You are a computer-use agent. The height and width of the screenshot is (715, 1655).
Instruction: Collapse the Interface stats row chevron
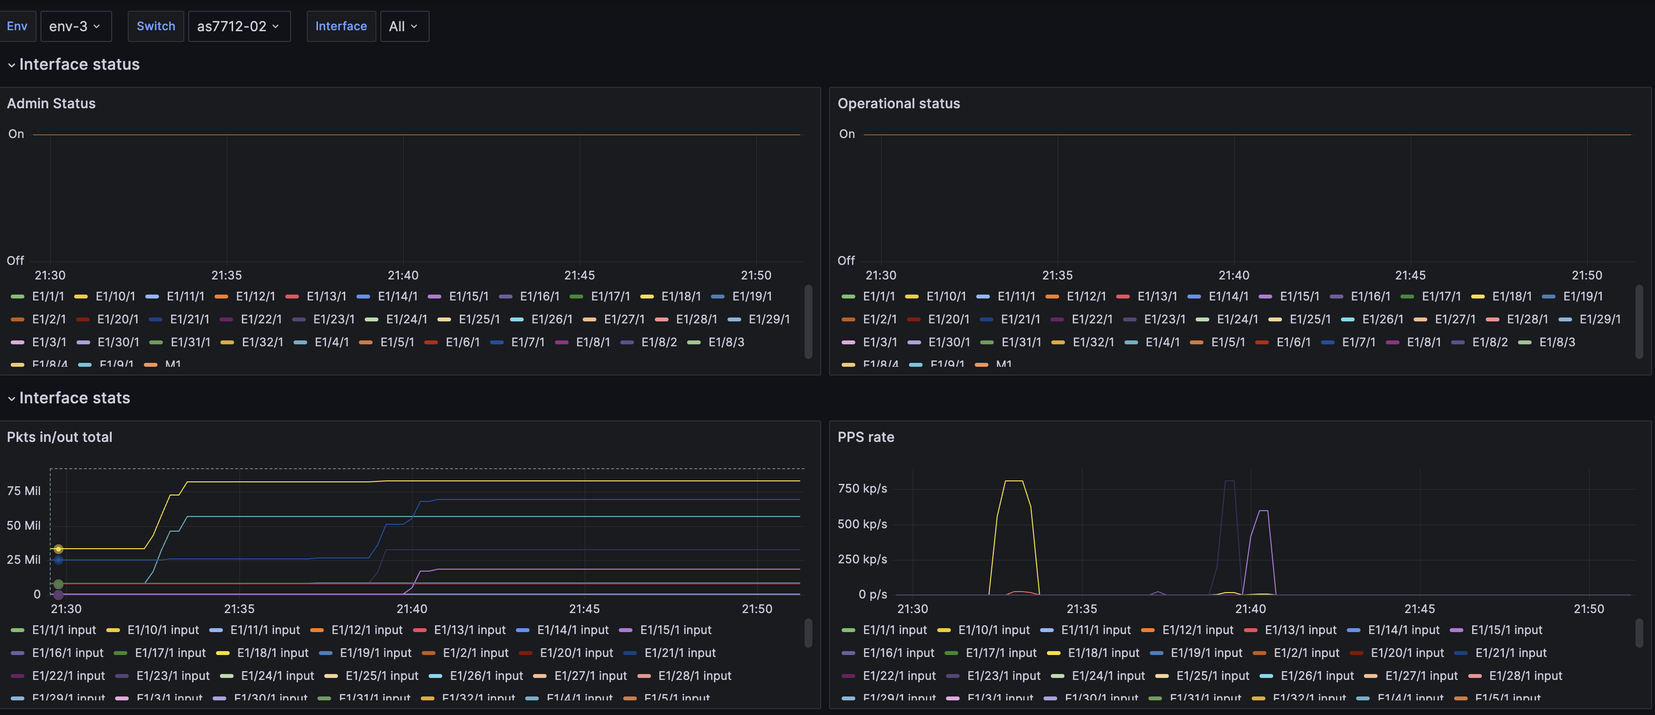(12, 399)
